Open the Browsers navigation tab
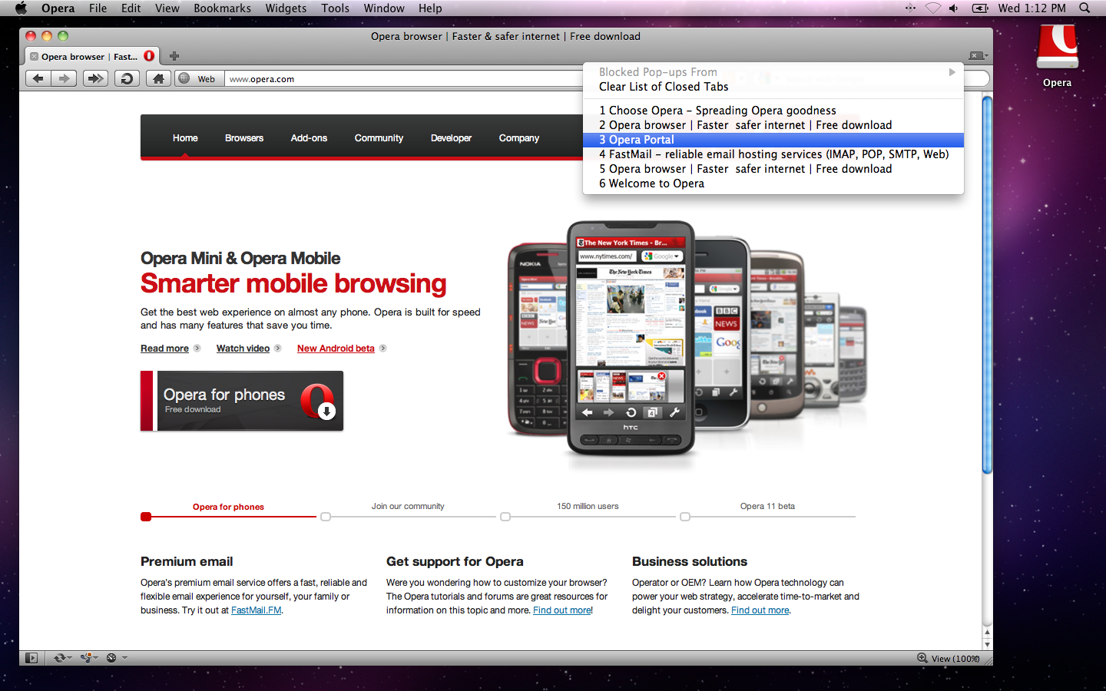Image resolution: width=1106 pixels, height=691 pixels. pyautogui.click(x=244, y=138)
